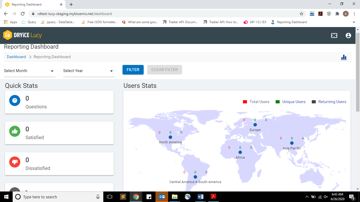
Task: Expand the Select Month dropdown
Action: point(30,71)
